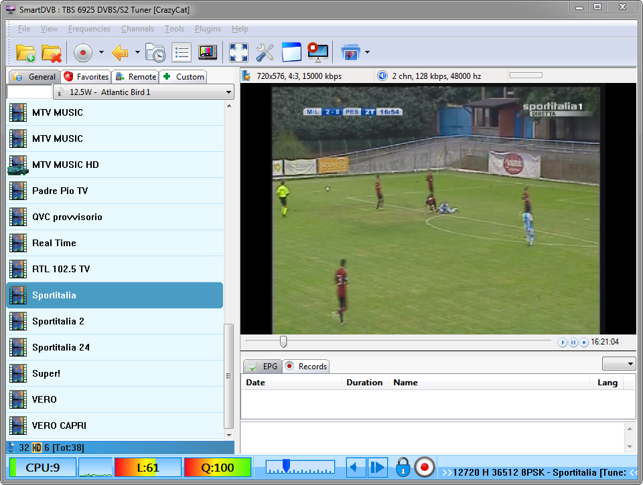Open the Frequencies menu
643x485 pixels.
pos(89,29)
